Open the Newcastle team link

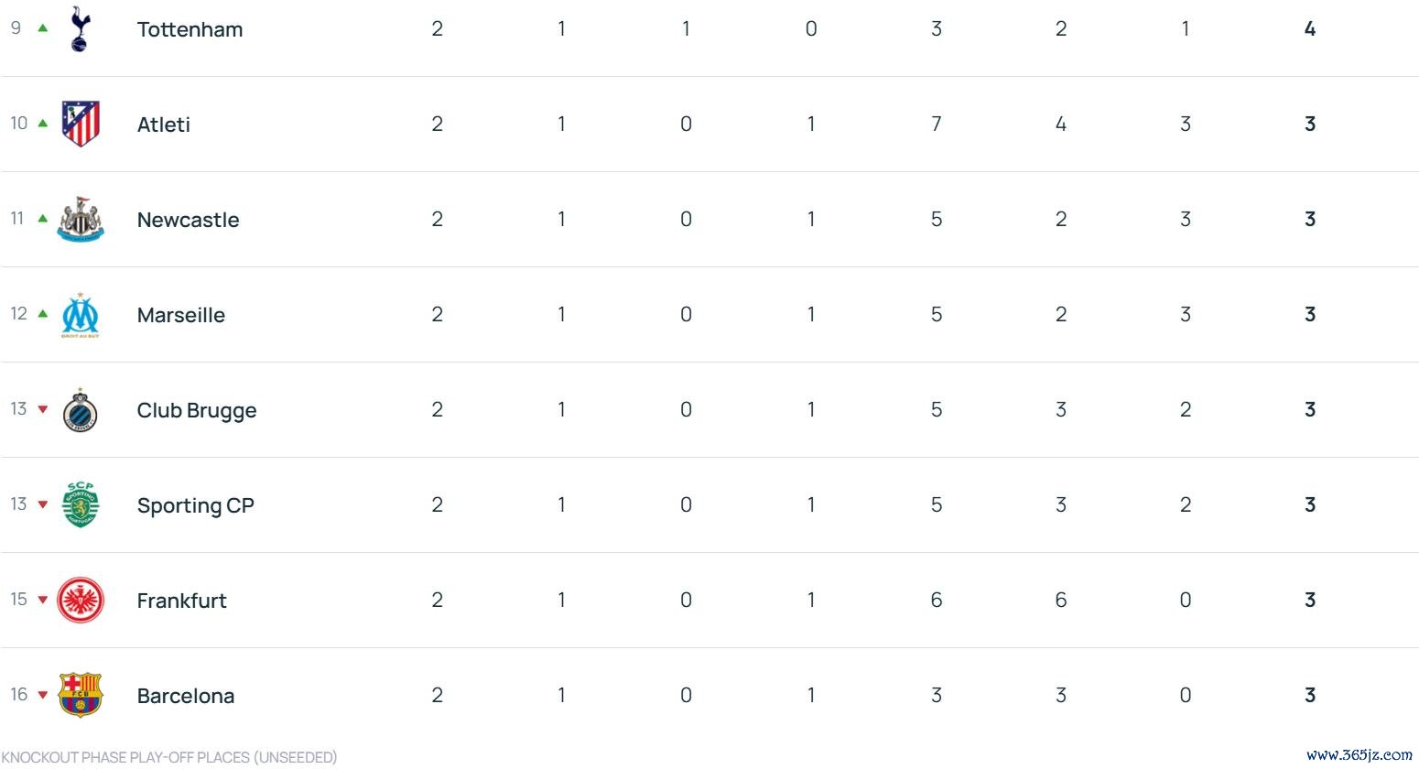pyautogui.click(x=188, y=220)
